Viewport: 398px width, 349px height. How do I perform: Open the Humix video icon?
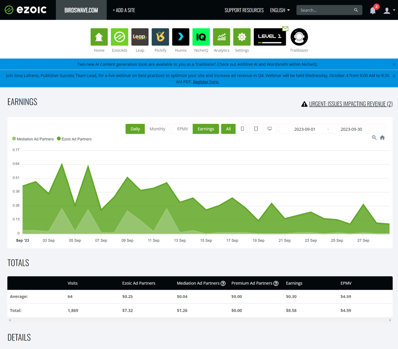click(181, 37)
